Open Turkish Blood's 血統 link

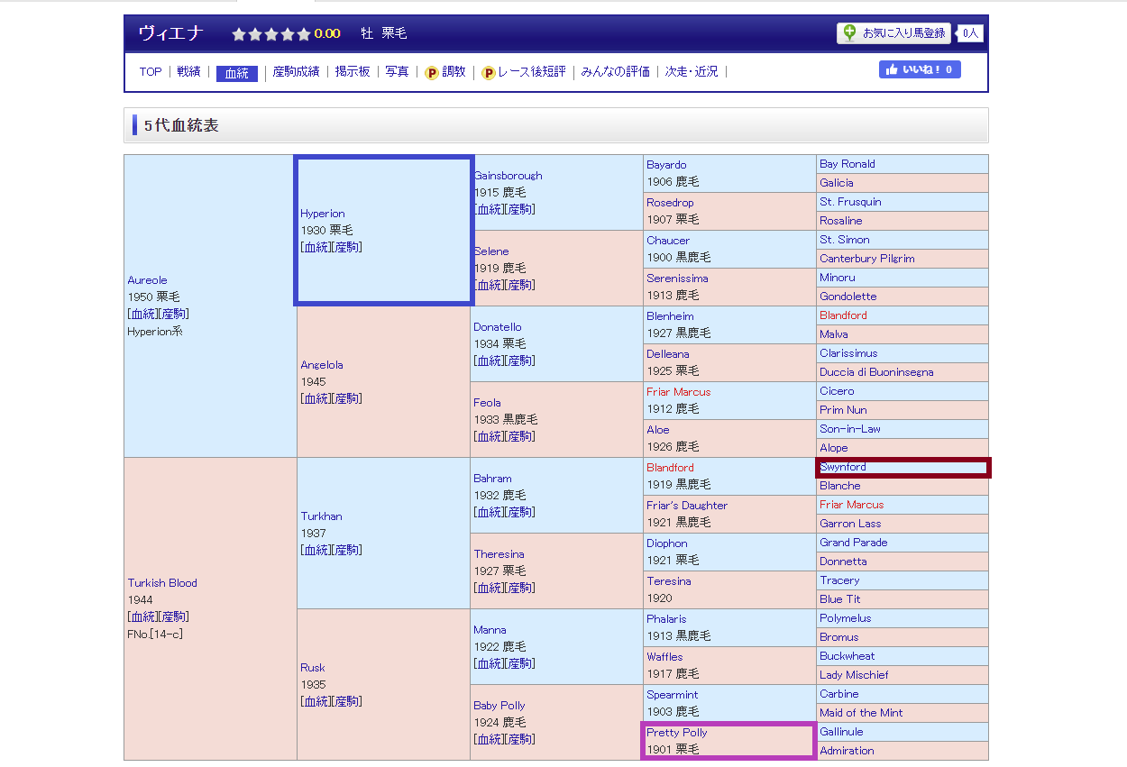pos(144,616)
